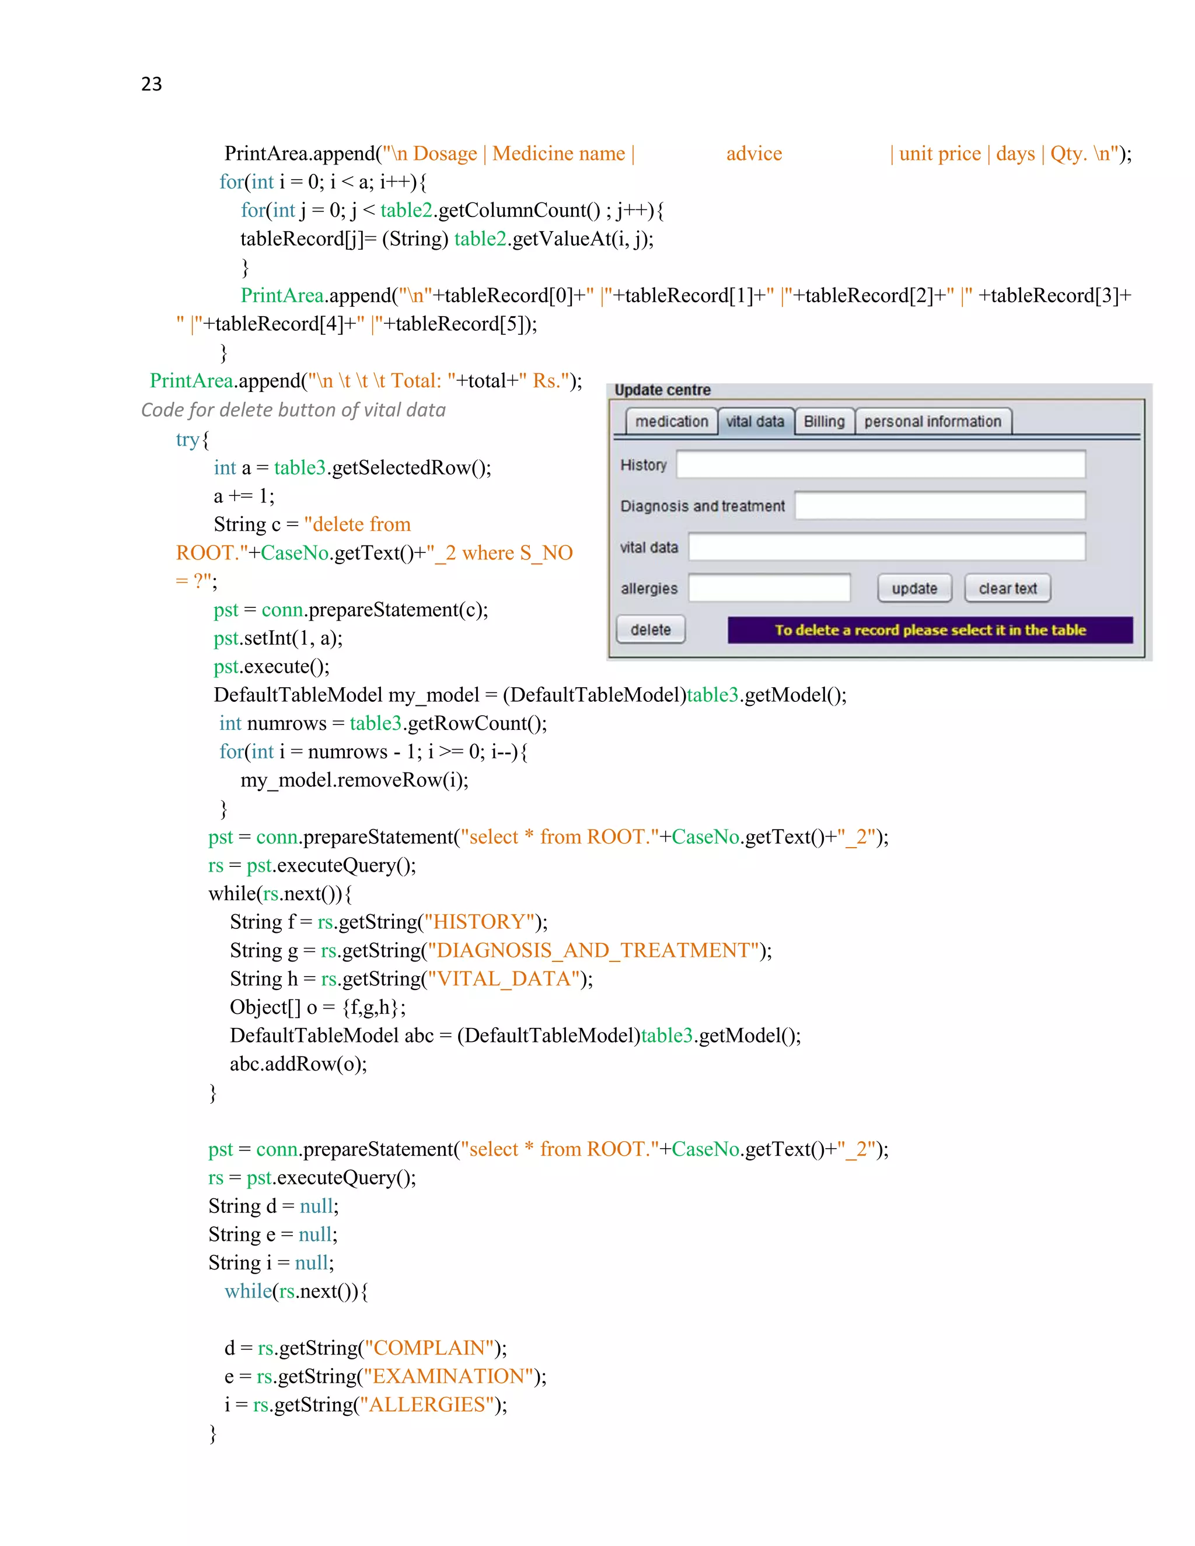This screenshot has height=1546, width=1195.
Task: Click the delete button
Action: (651, 629)
